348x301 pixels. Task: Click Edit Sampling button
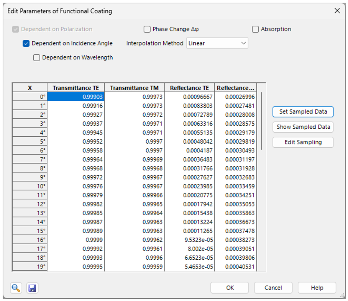point(303,142)
